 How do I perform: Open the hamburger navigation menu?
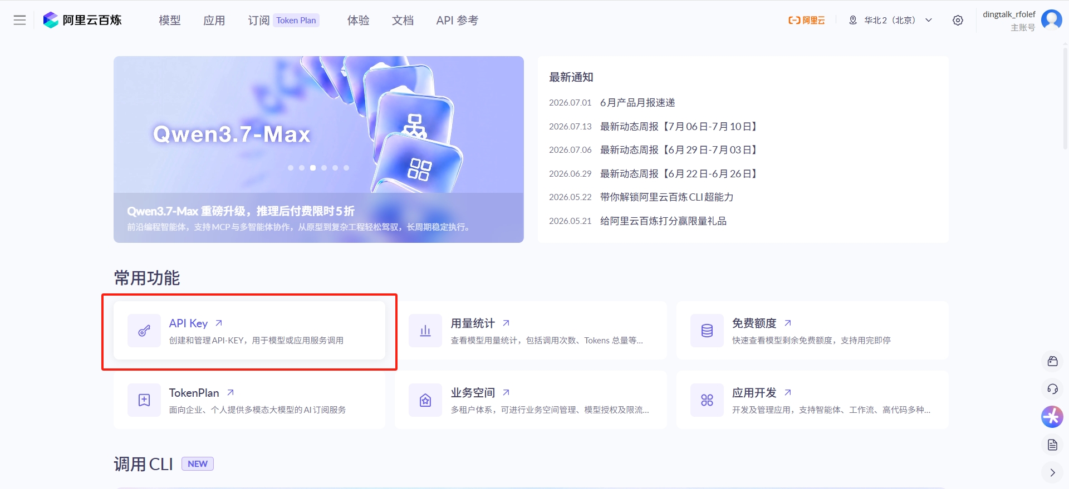(x=19, y=20)
